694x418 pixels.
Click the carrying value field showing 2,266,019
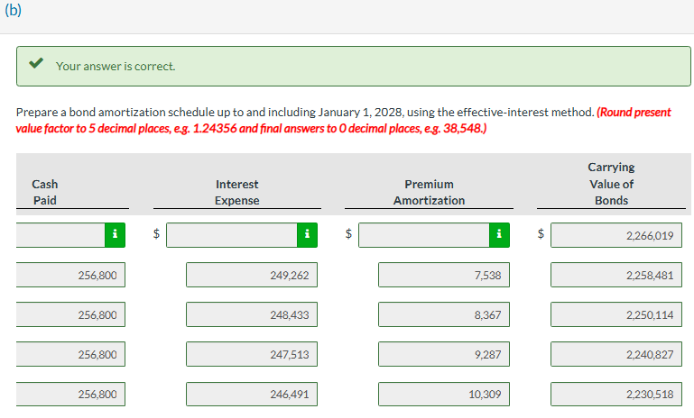(616, 235)
